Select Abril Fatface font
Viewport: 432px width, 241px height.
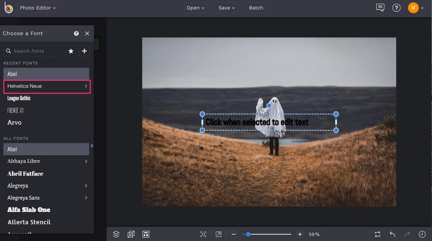[x=46, y=173]
